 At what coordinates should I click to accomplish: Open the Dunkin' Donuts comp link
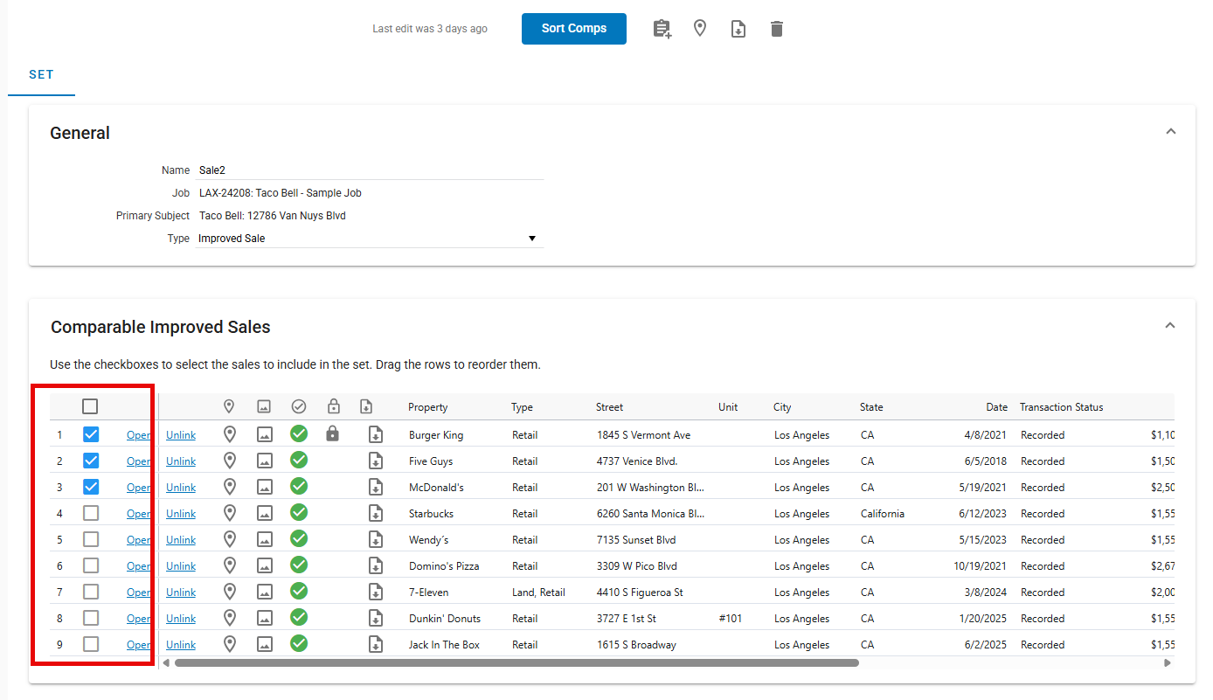[138, 619]
